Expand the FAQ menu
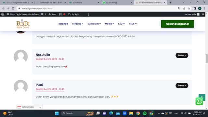Image resolution: width=208 pixels, height=117 pixels. [121, 24]
